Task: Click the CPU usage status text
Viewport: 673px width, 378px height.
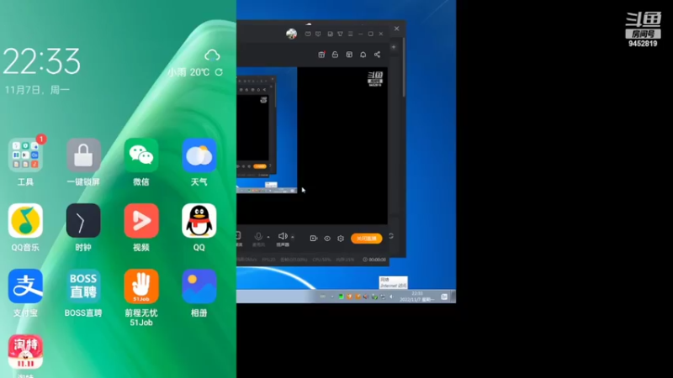Action: [x=322, y=260]
